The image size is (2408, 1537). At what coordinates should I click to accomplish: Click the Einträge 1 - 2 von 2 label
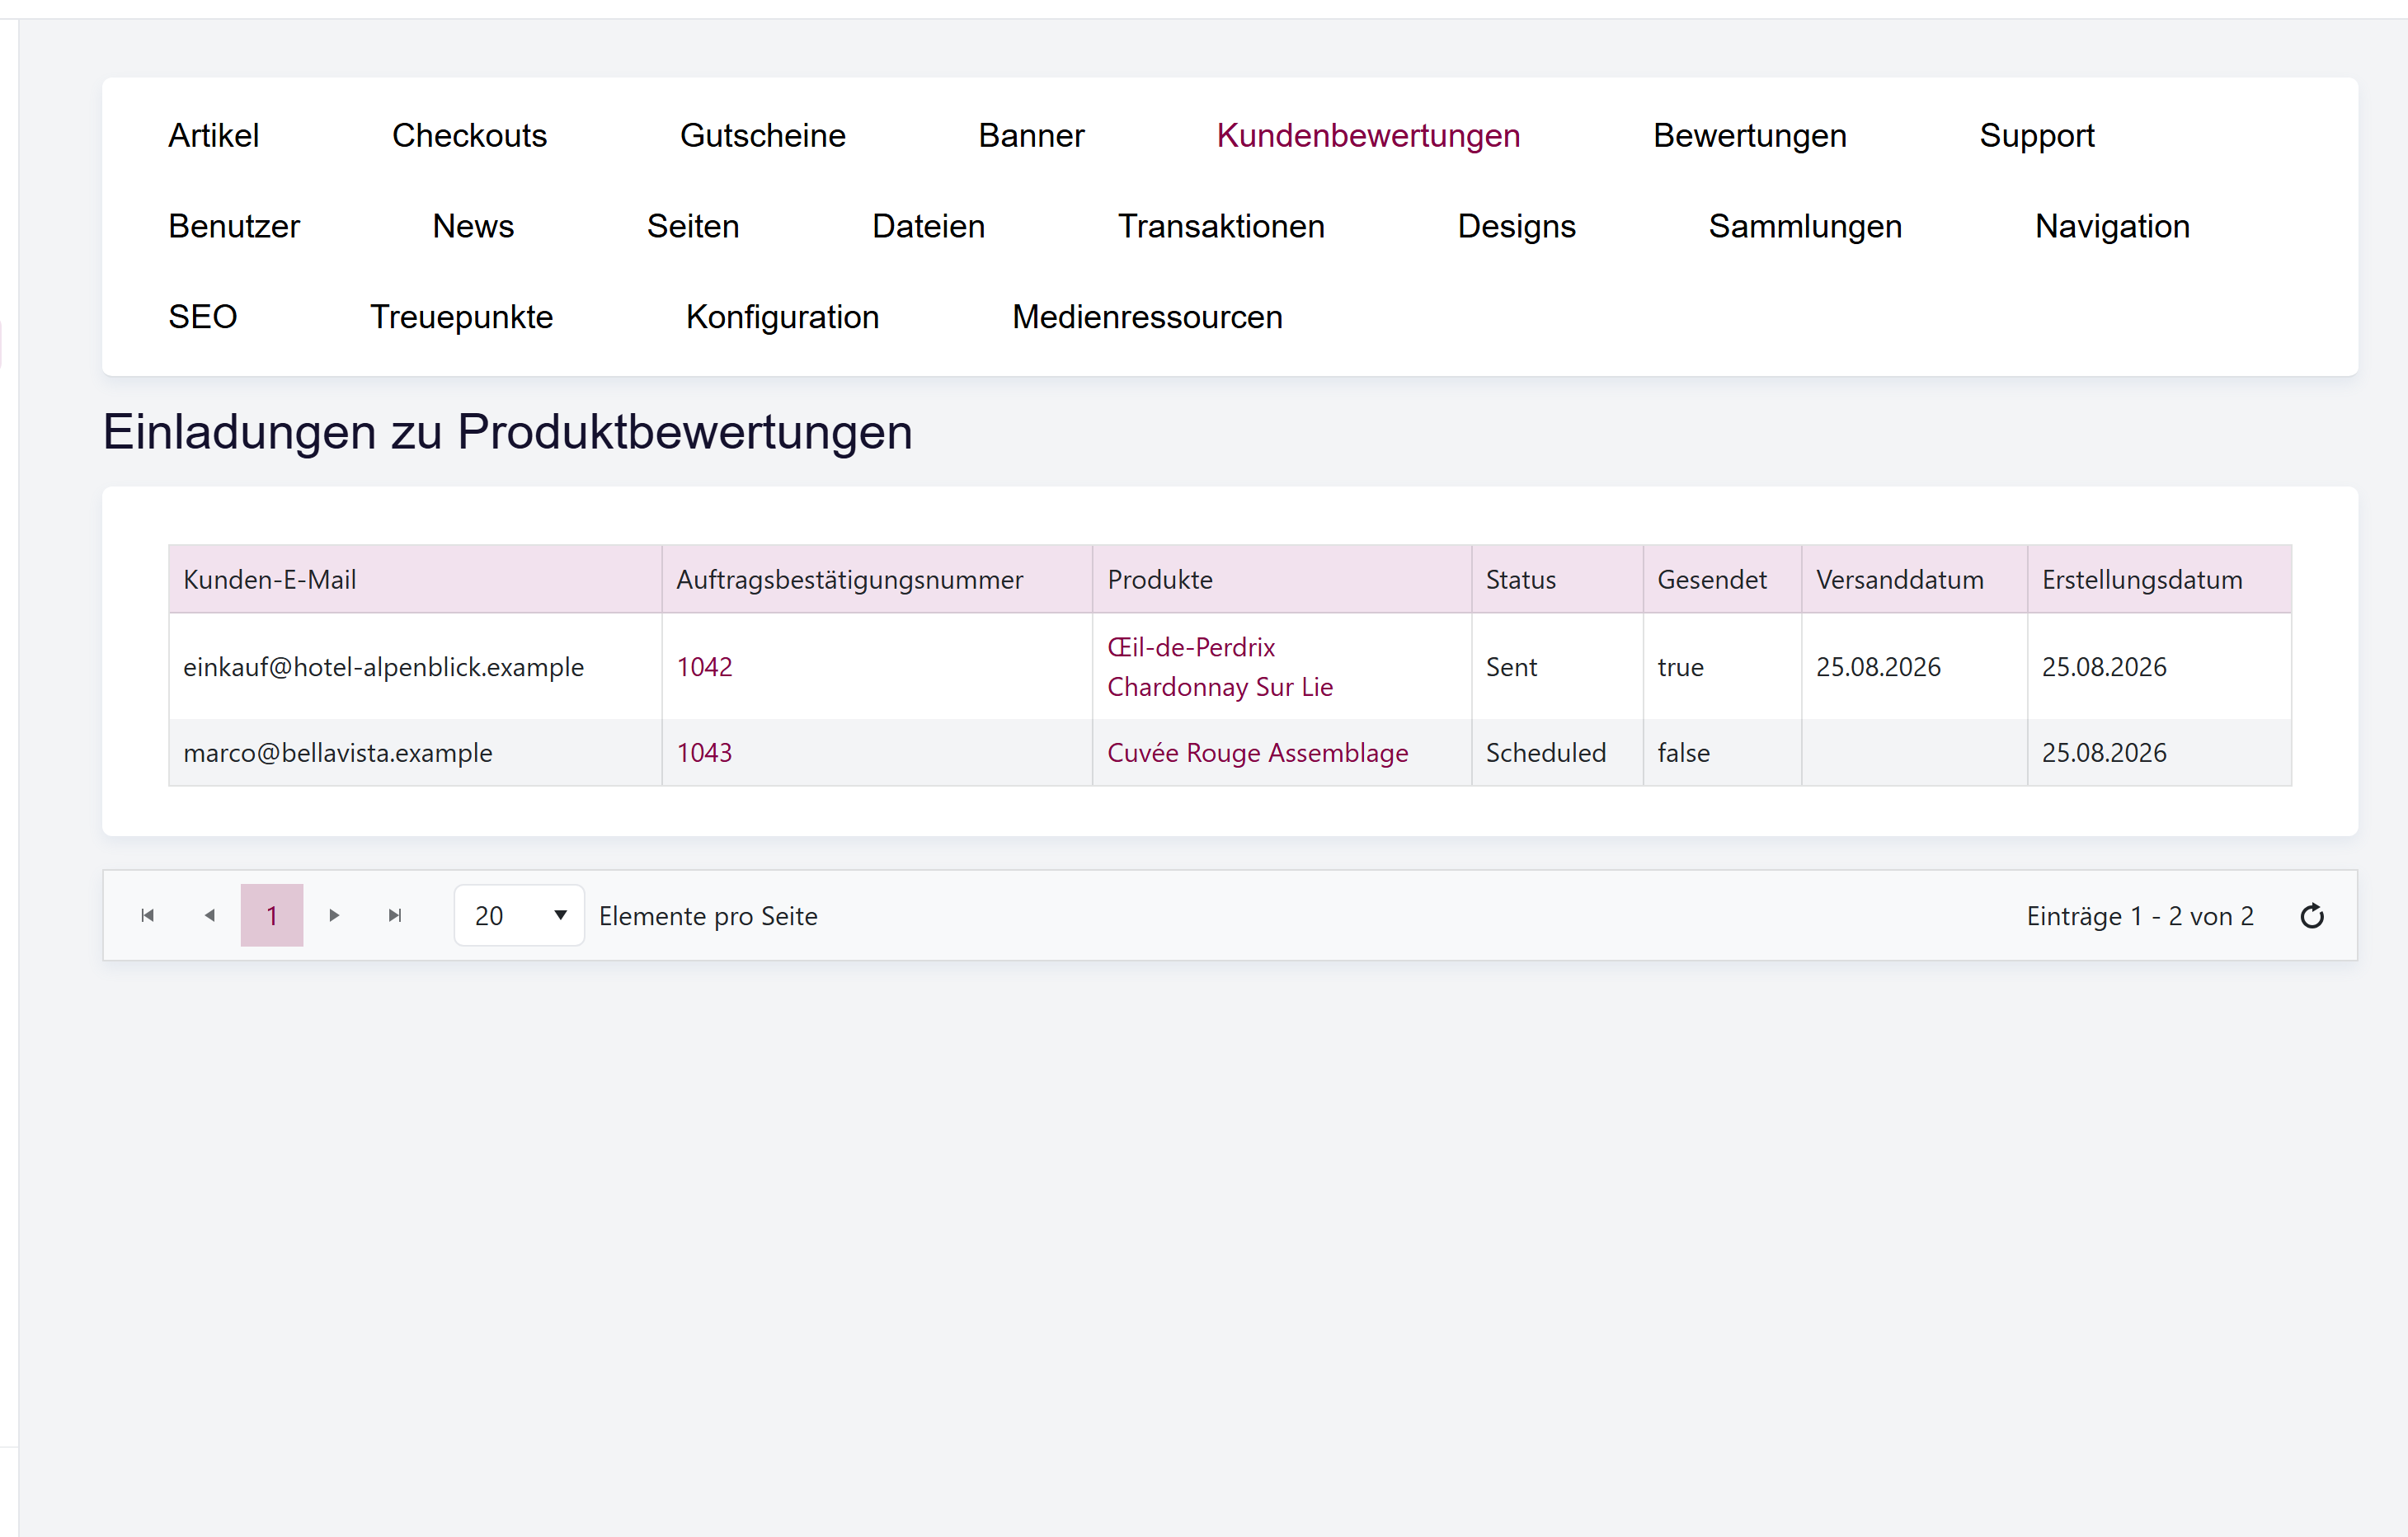pos(2140,916)
